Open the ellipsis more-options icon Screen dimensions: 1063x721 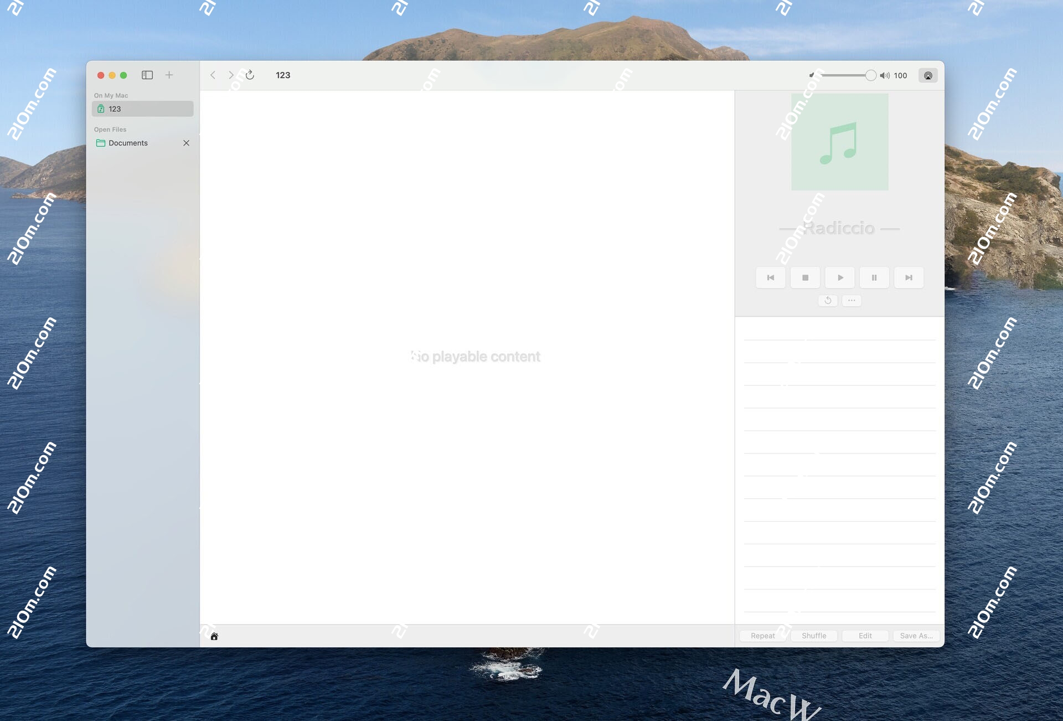coord(852,300)
